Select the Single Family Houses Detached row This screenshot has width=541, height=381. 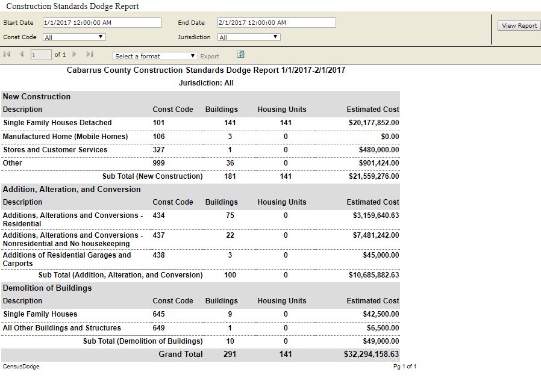[57, 123]
